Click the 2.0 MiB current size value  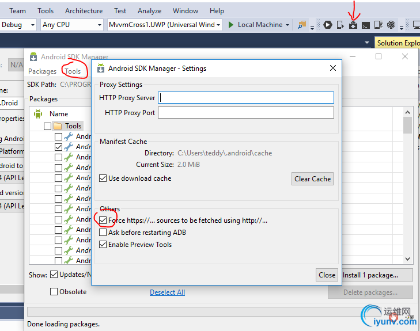[188, 164]
